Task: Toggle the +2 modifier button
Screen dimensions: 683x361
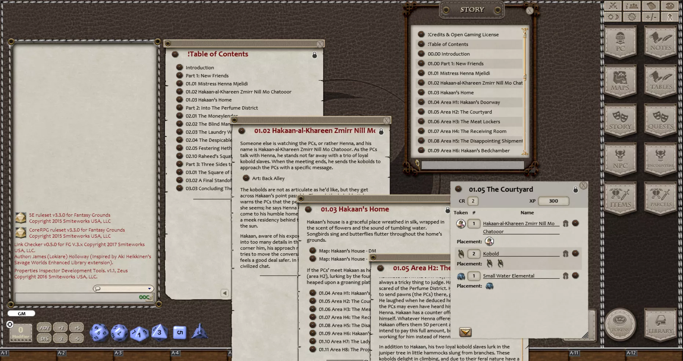Action: pos(61,328)
